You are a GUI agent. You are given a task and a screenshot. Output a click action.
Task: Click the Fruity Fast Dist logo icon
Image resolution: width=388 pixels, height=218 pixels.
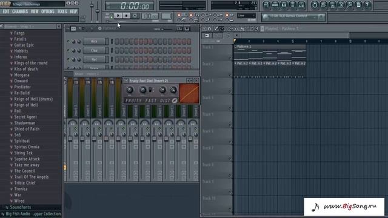[175, 101]
